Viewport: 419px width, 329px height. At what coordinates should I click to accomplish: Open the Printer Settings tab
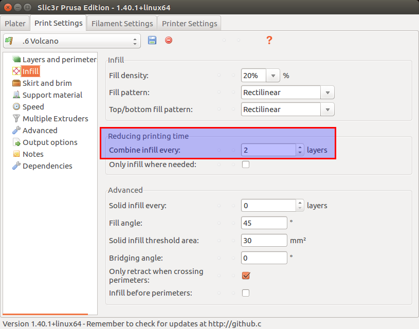[x=190, y=24]
